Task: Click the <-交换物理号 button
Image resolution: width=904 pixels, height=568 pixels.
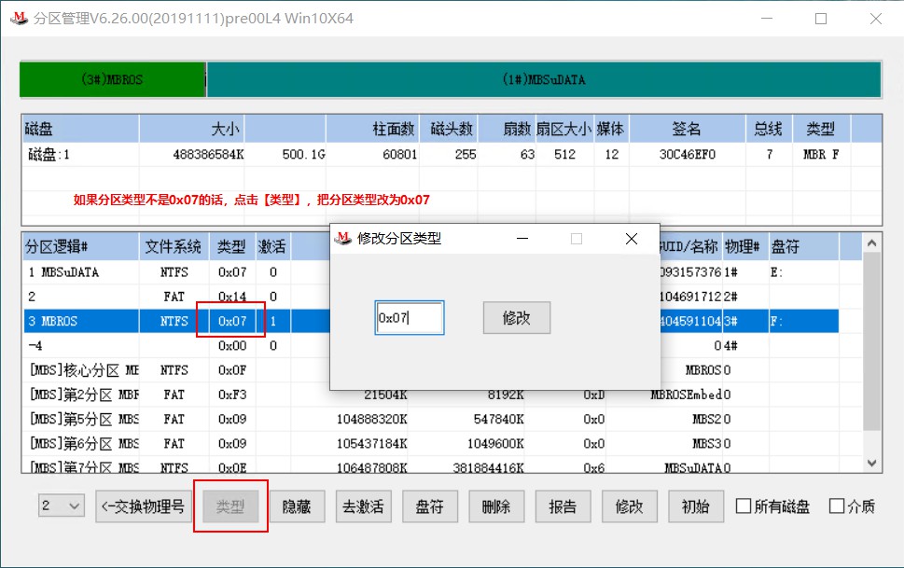Action: tap(144, 506)
